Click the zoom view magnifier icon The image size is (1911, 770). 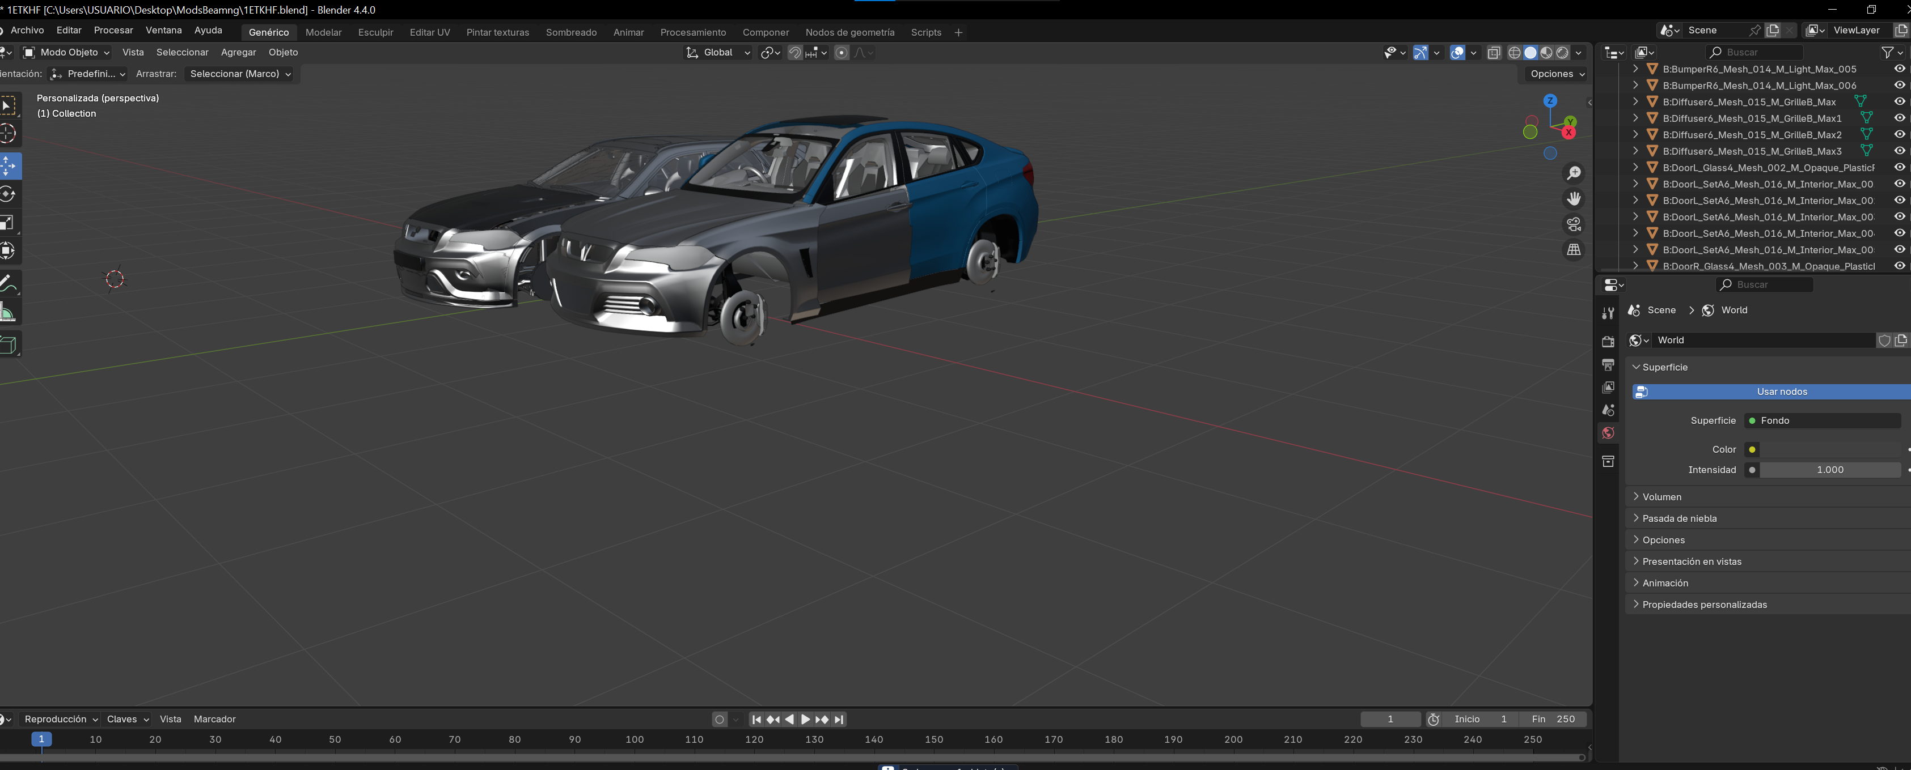click(1572, 173)
